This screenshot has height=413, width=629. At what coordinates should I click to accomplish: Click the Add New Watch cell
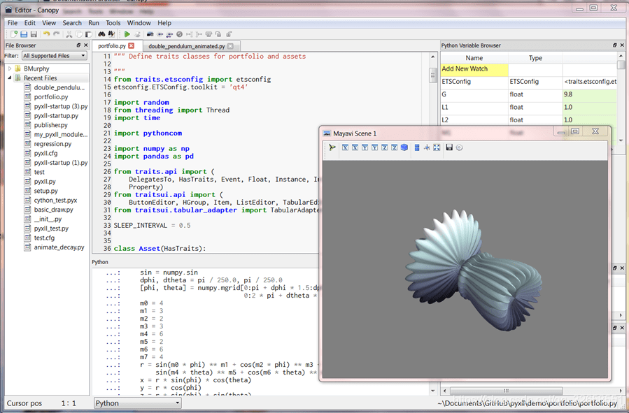pos(474,69)
